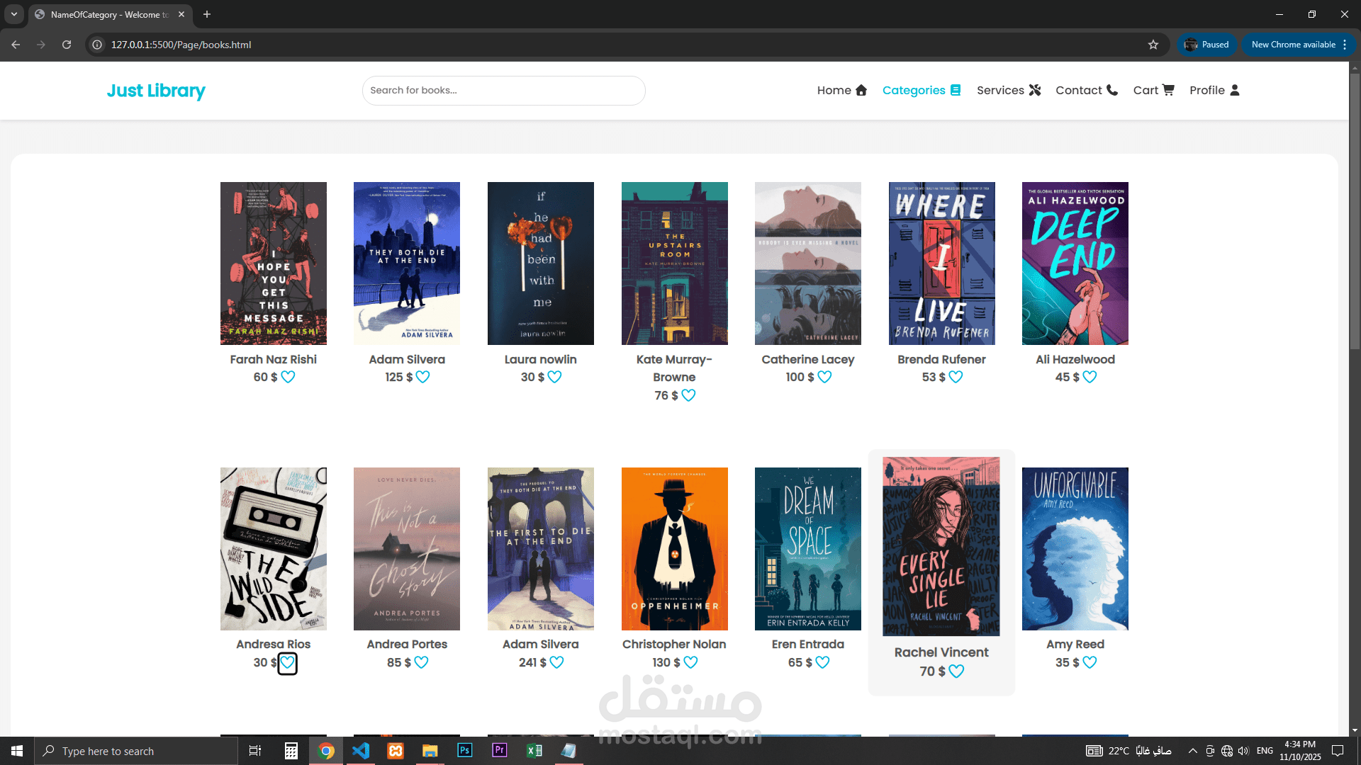Viewport: 1361px width, 765px height.
Task: Go to Services page
Action: pos(1009,90)
